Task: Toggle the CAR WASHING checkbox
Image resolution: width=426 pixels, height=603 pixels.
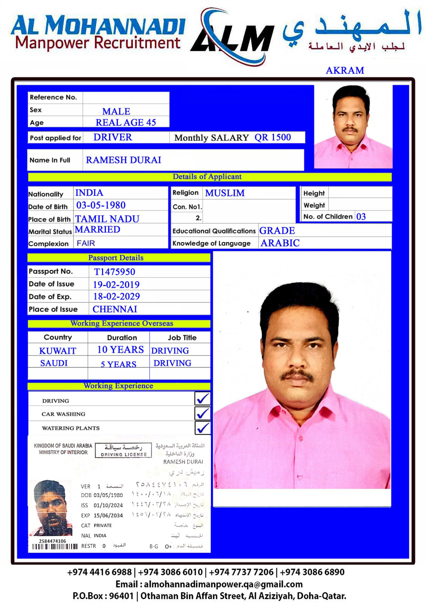Action: pyautogui.click(x=202, y=413)
